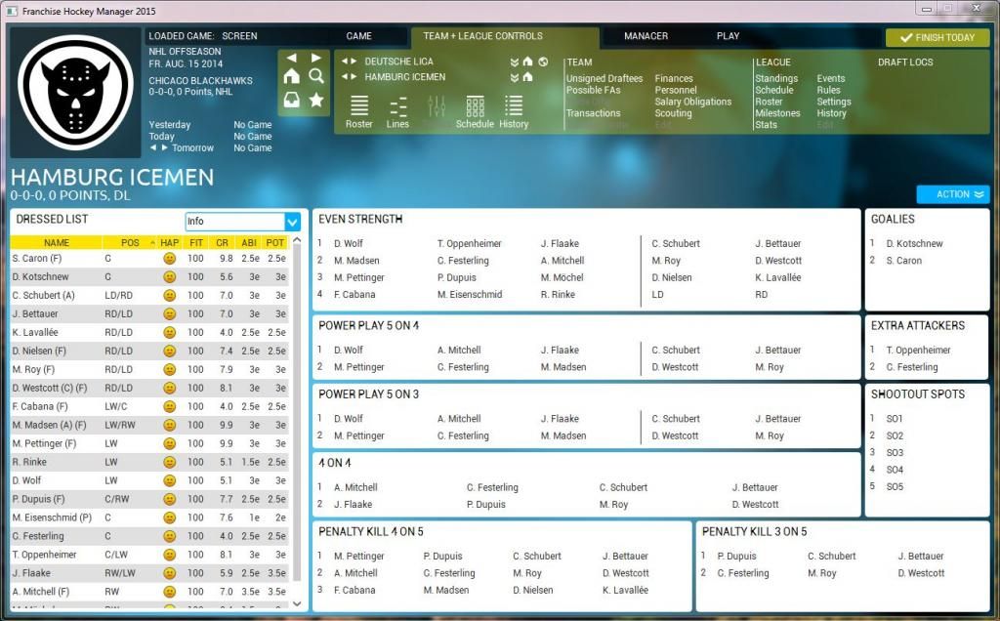Open the Action dropdown menu
Image resolution: width=1000 pixels, height=621 pixels.
pyautogui.click(x=953, y=194)
